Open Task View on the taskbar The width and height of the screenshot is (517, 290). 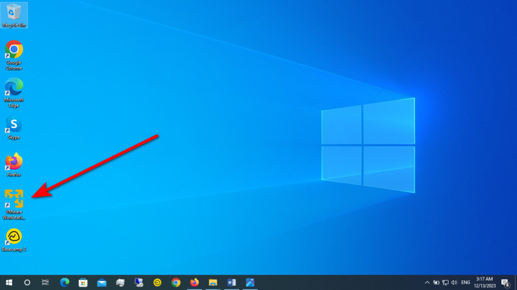point(45,282)
